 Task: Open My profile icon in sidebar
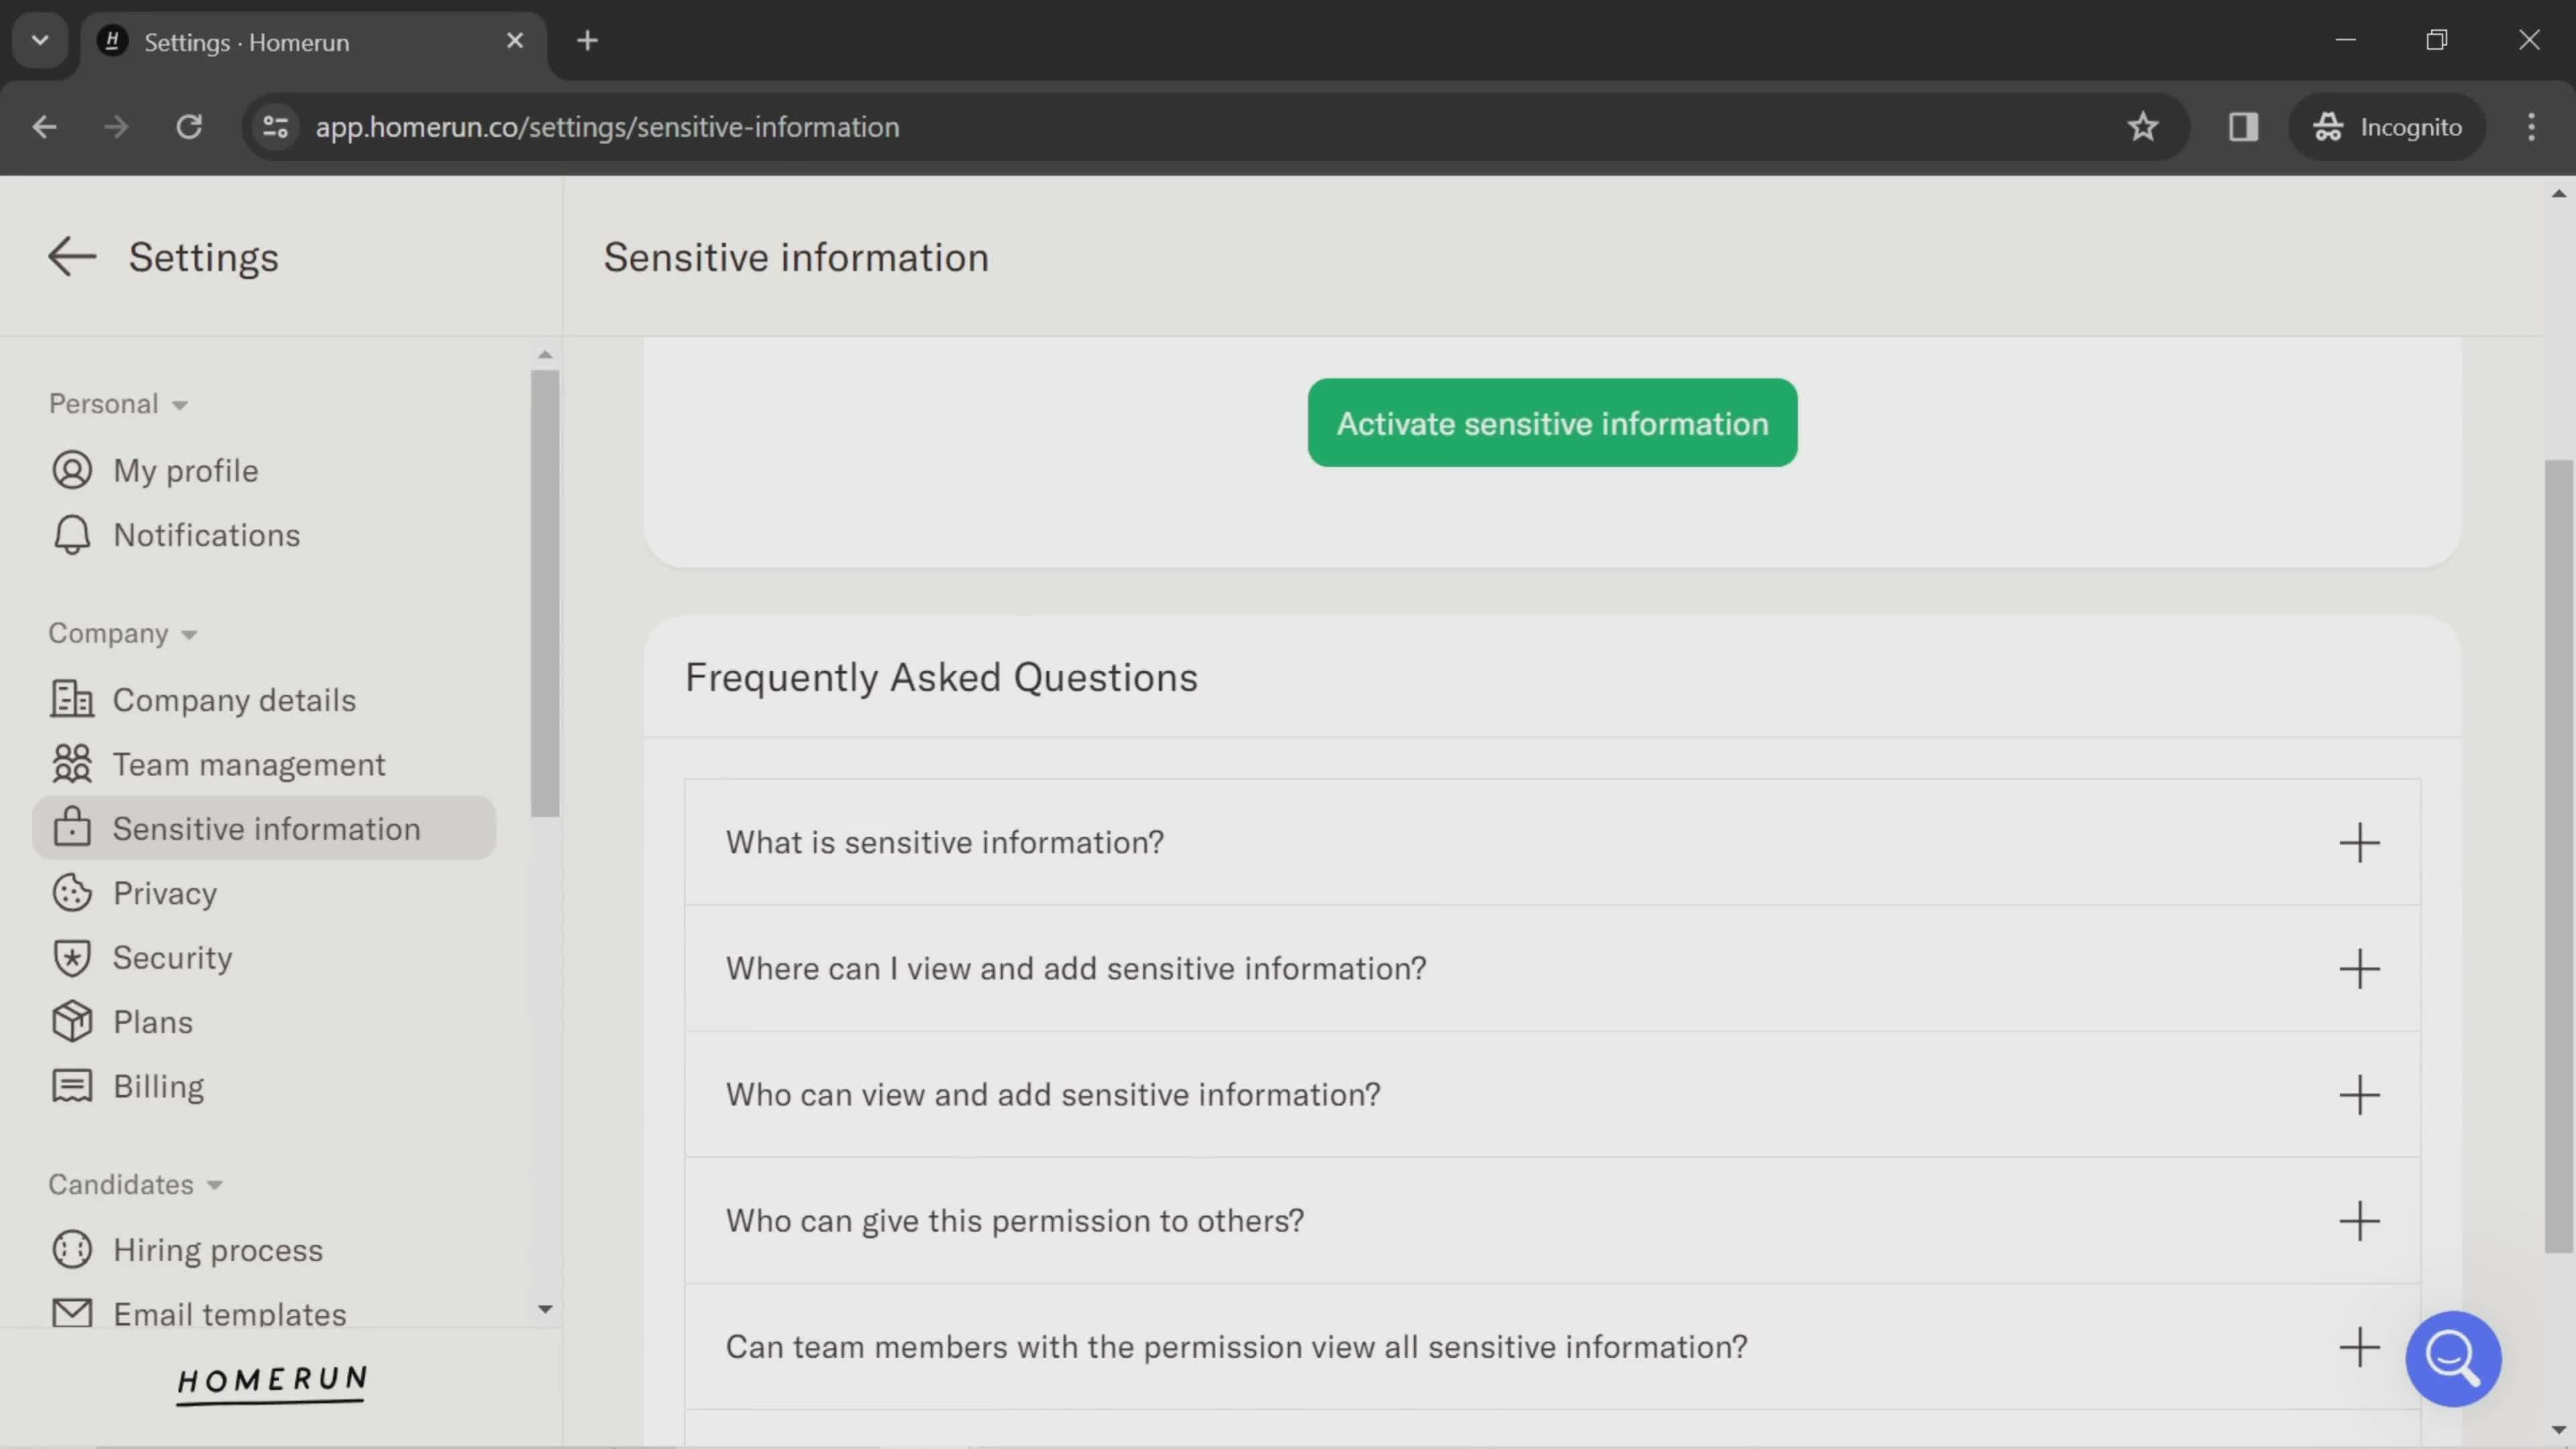point(72,471)
